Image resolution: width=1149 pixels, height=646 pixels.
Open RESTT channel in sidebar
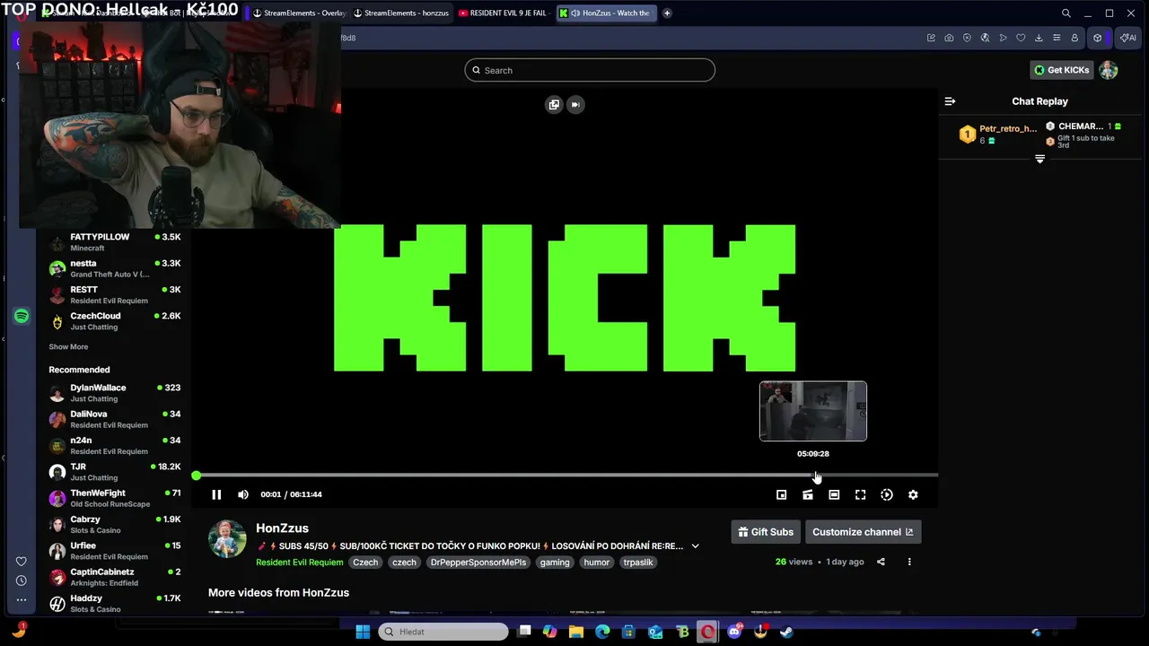click(115, 295)
